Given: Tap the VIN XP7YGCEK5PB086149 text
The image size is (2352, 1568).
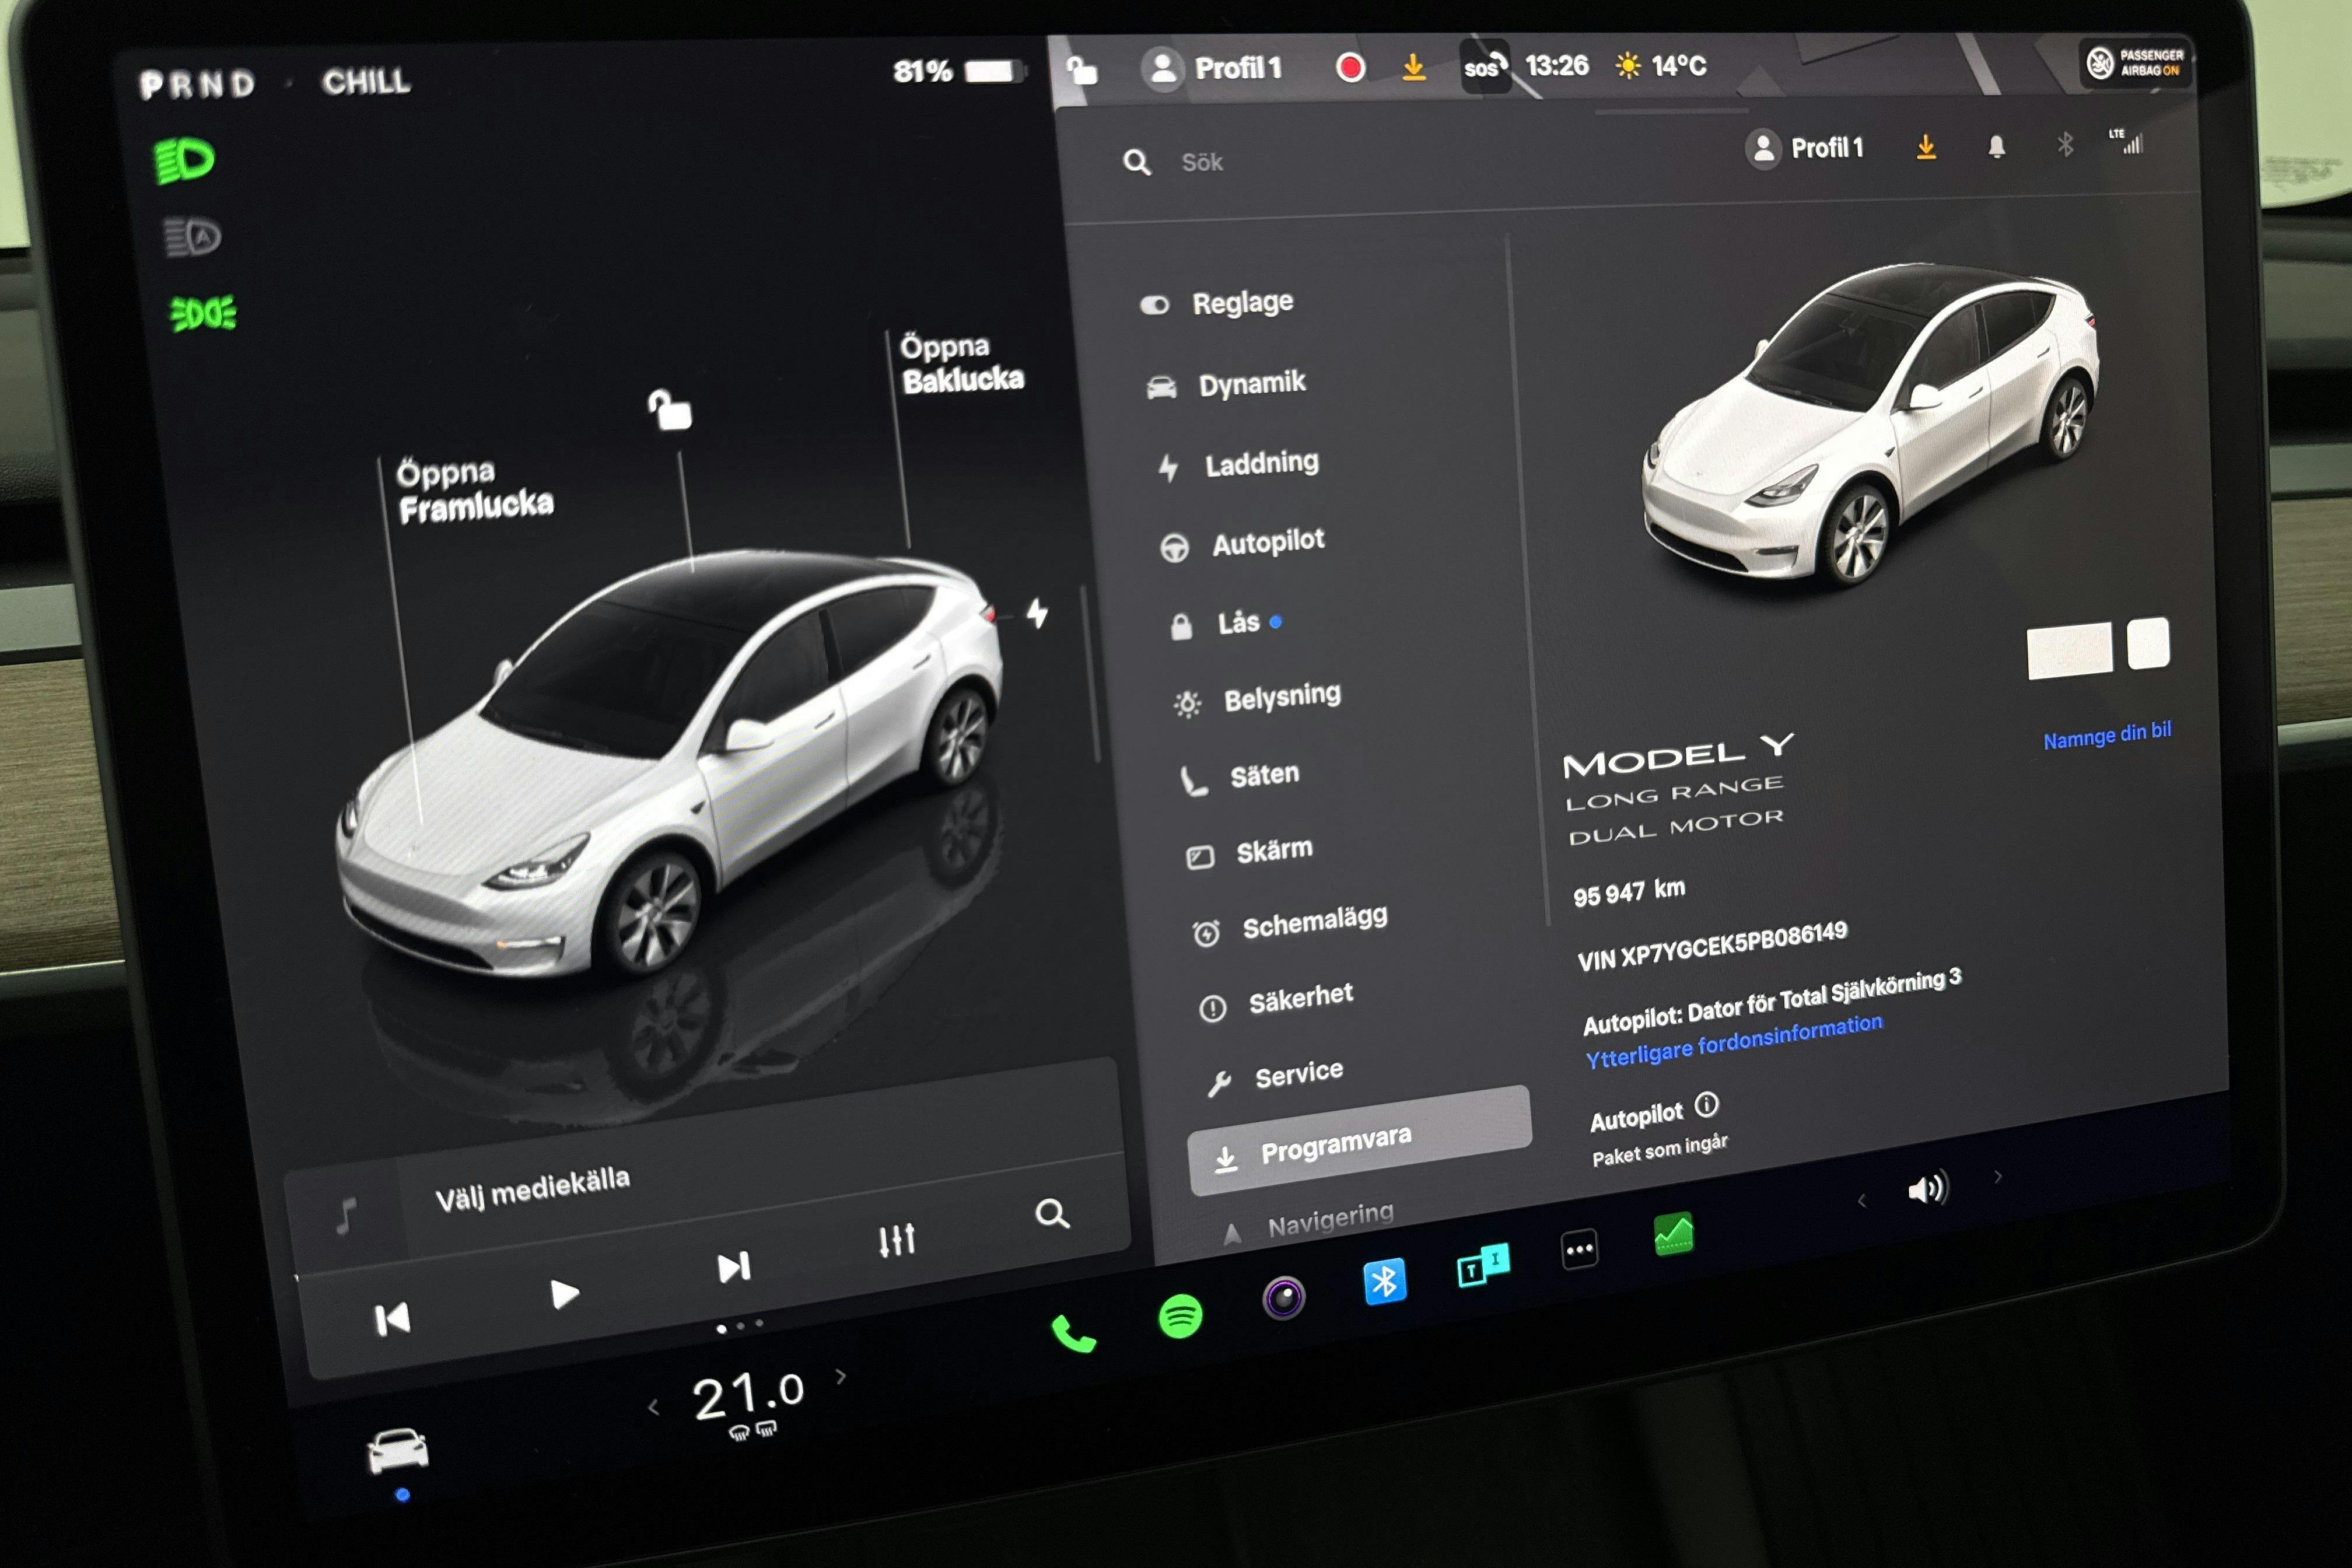Looking at the screenshot, I should pyautogui.click(x=1712, y=946).
